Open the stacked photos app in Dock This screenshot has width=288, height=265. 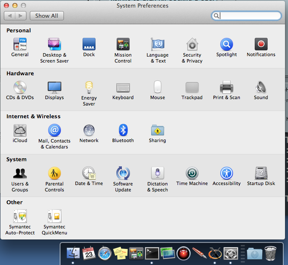click(167, 253)
